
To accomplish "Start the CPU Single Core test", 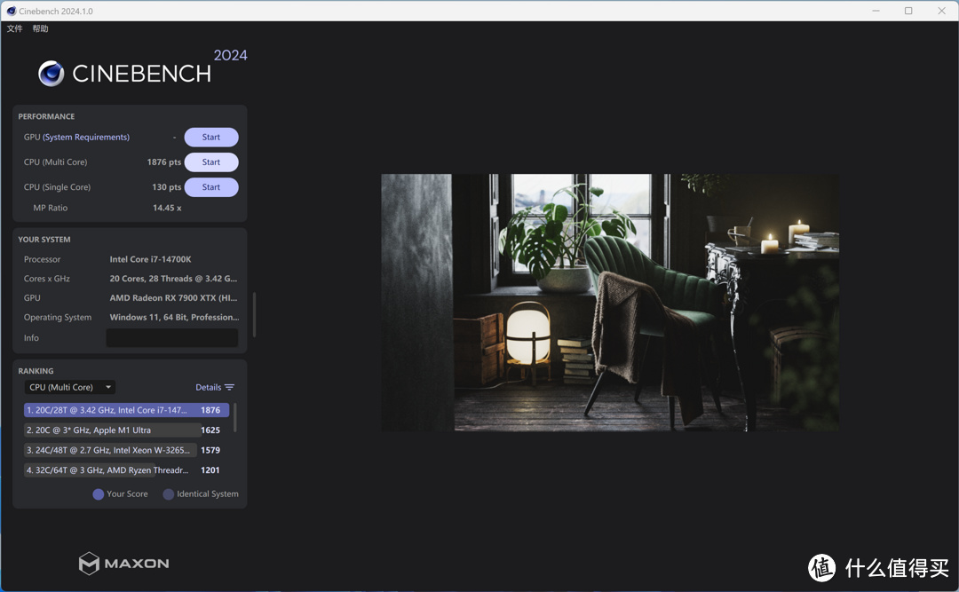I will point(211,187).
